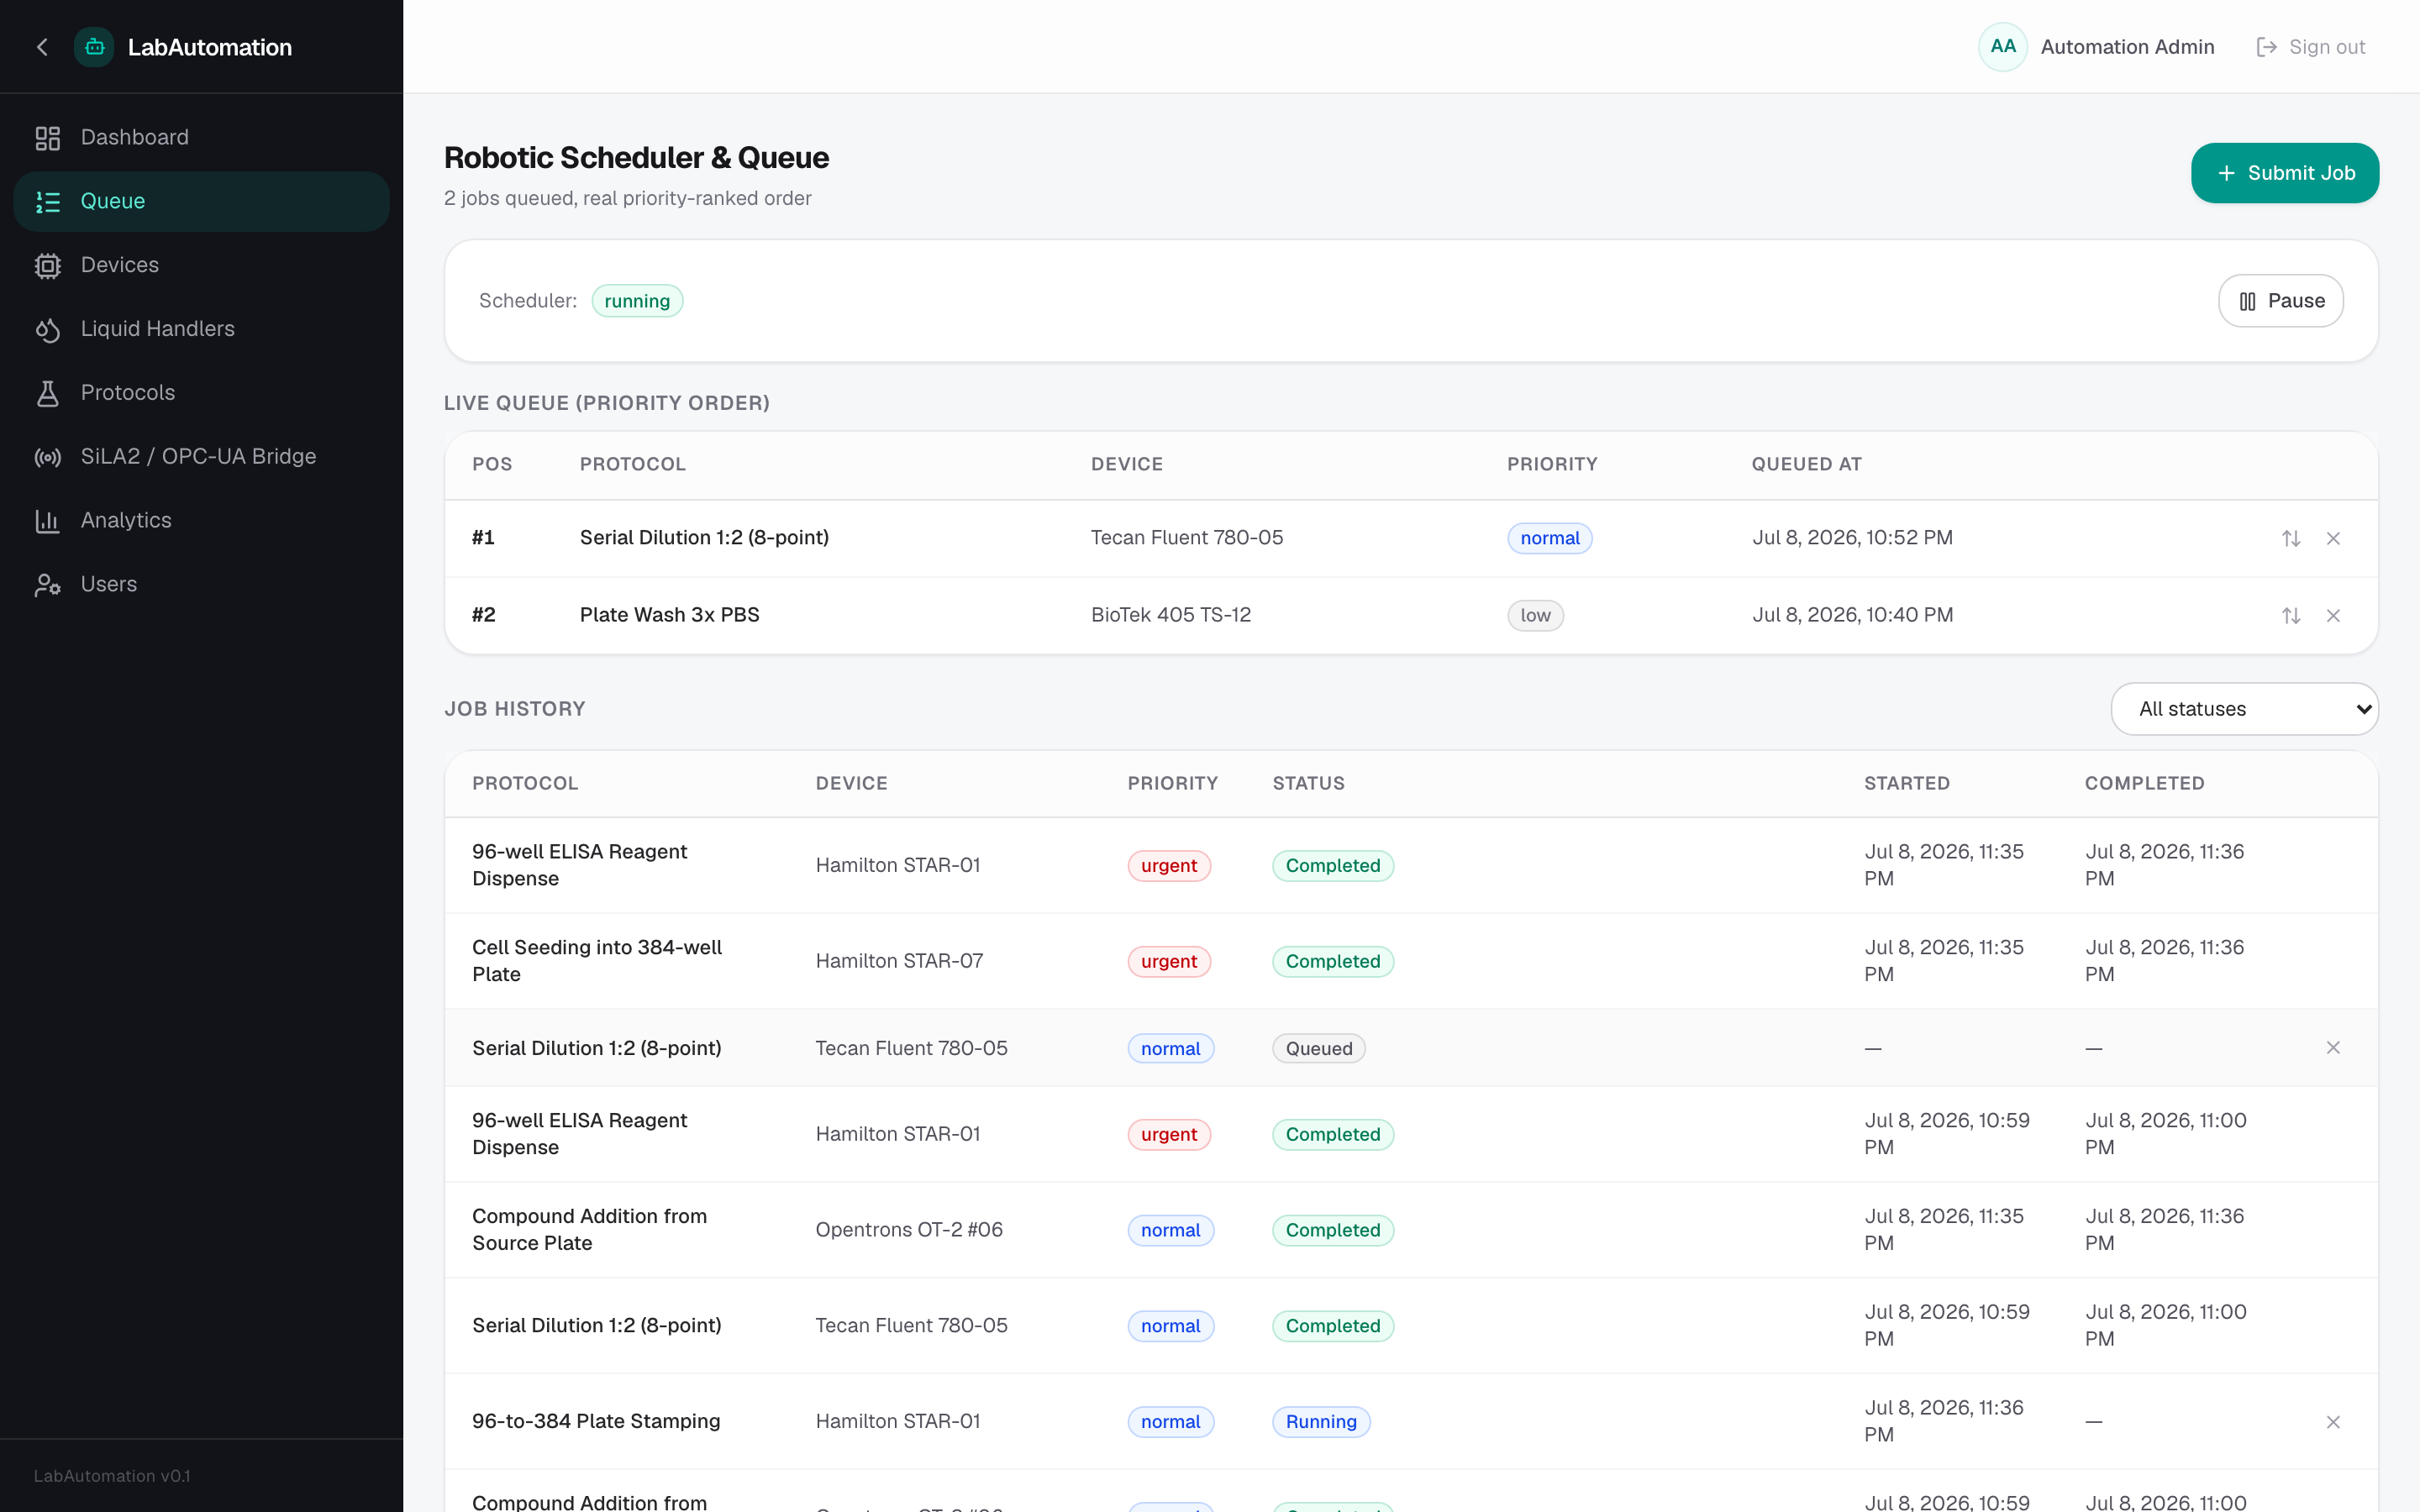Viewport: 2420px width, 1512px height.
Task: Cancel the Queued Serial Dilution history job
Action: [2333, 1048]
